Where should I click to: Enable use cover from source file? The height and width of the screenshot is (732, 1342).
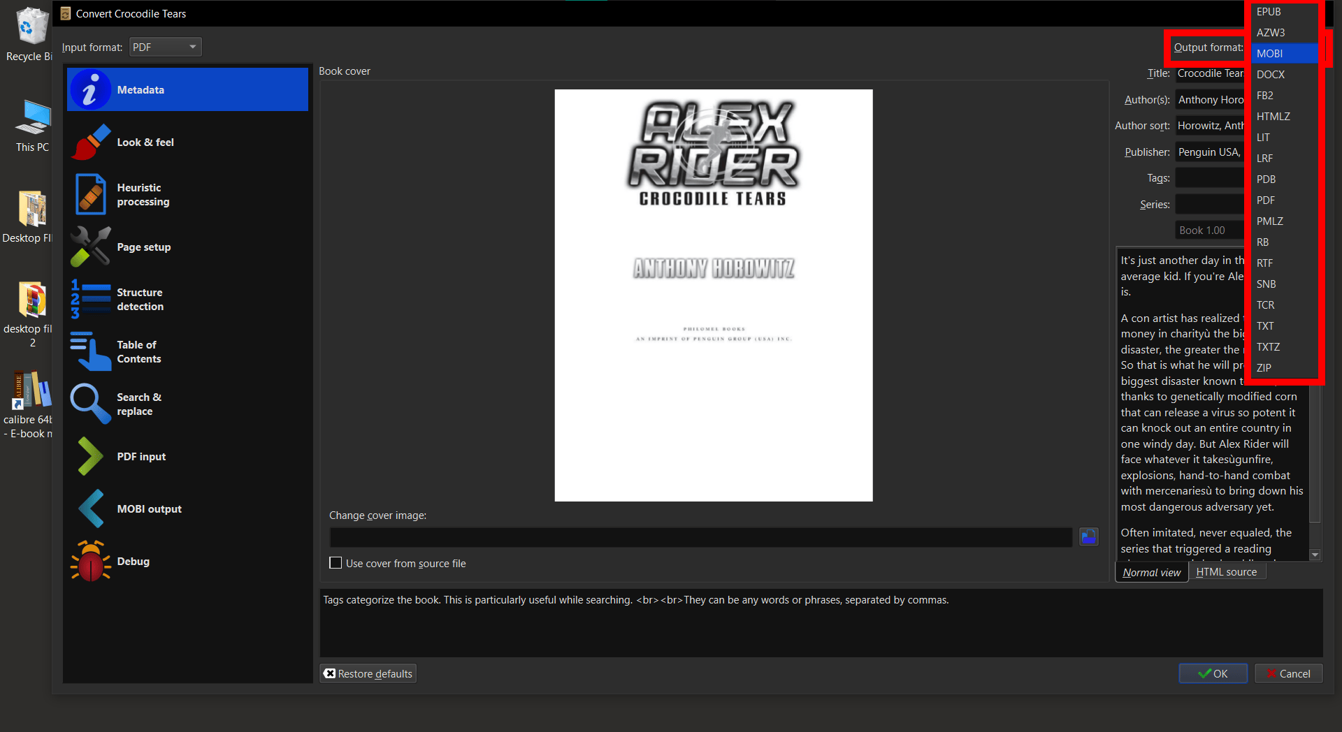click(335, 563)
